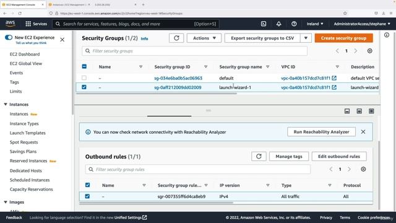The width and height of the screenshot is (396, 223).
Task: Refresh the outbound rules list
Action: (259, 156)
